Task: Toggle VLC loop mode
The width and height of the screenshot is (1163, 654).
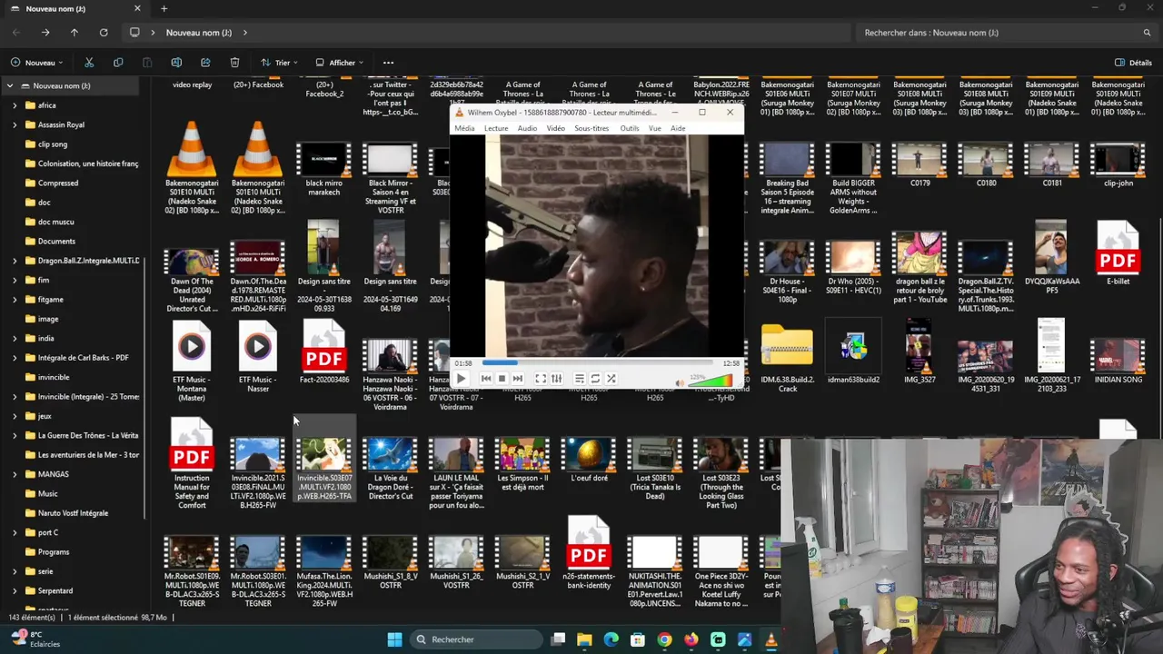Action: click(x=595, y=379)
